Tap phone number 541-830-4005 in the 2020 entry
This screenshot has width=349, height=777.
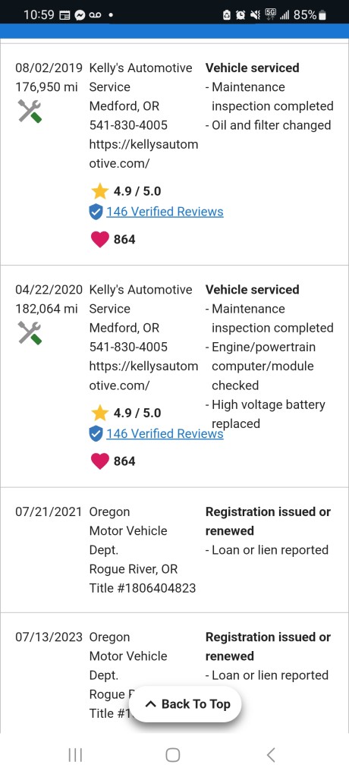coord(128,347)
